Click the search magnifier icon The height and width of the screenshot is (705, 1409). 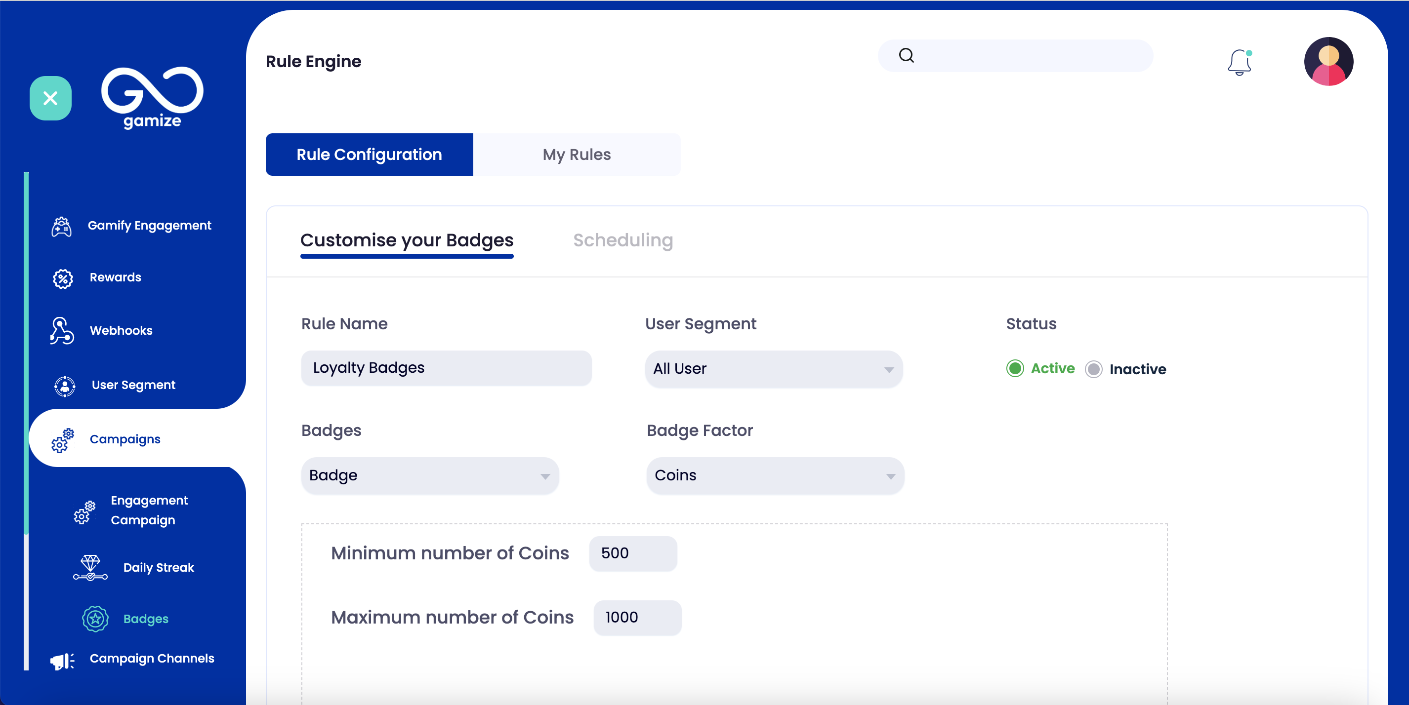[x=907, y=55]
